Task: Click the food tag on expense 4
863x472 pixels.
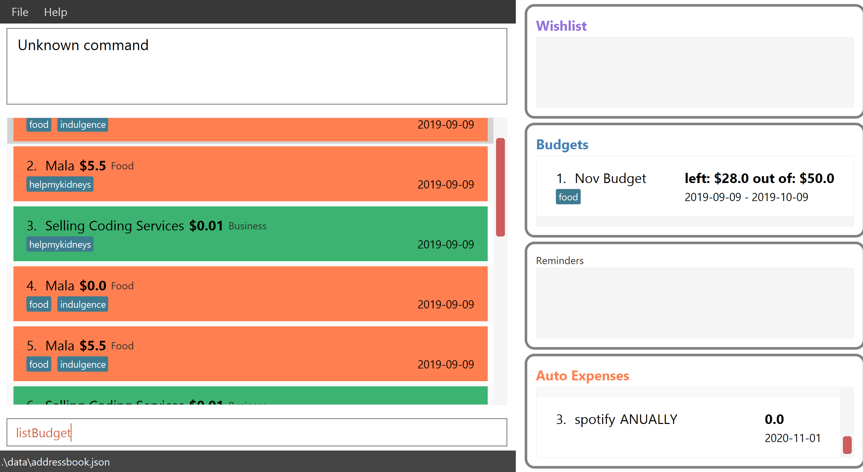Action: tap(39, 304)
